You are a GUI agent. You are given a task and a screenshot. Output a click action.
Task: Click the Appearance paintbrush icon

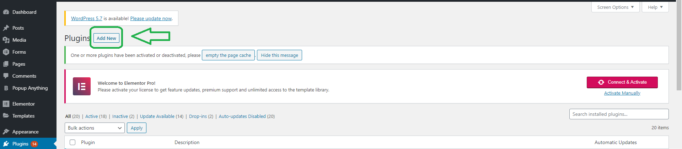click(6, 132)
